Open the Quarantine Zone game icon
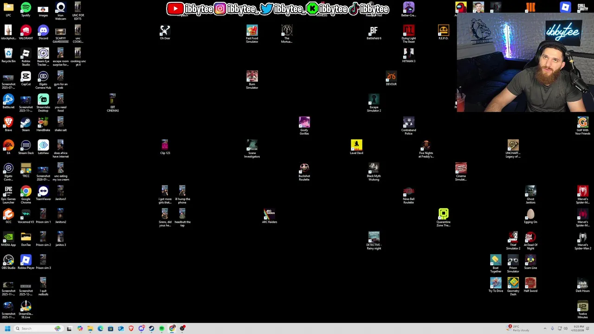This screenshot has height=334, width=594. coord(443,218)
